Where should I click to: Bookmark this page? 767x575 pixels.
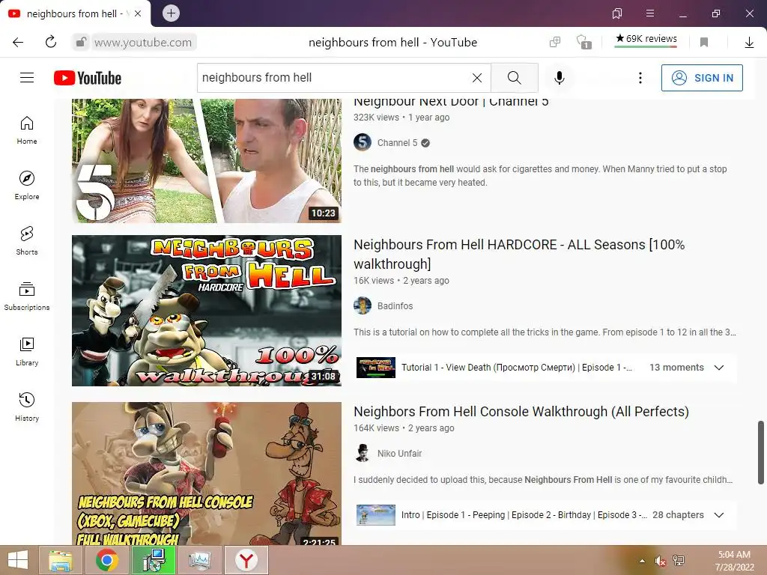(704, 43)
